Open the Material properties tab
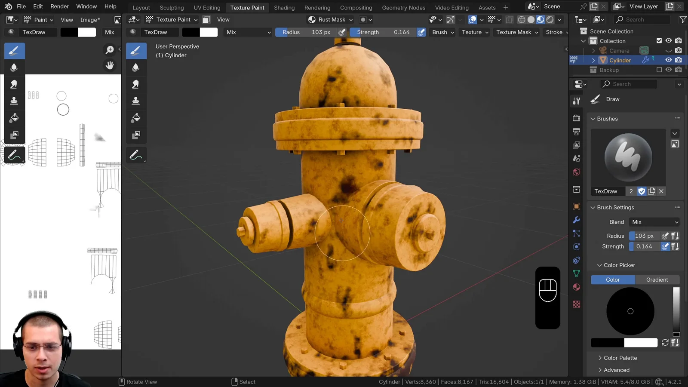Image resolution: width=688 pixels, height=387 pixels. click(x=576, y=287)
